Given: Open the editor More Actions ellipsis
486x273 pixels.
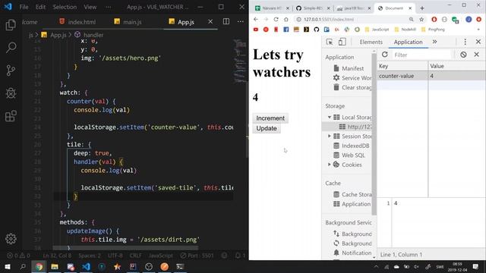Looking at the screenshot, I should tap(241, 22).
